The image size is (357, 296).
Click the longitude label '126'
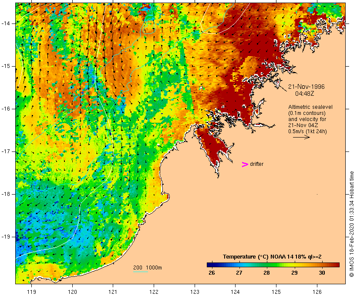[x=317, y=292]
